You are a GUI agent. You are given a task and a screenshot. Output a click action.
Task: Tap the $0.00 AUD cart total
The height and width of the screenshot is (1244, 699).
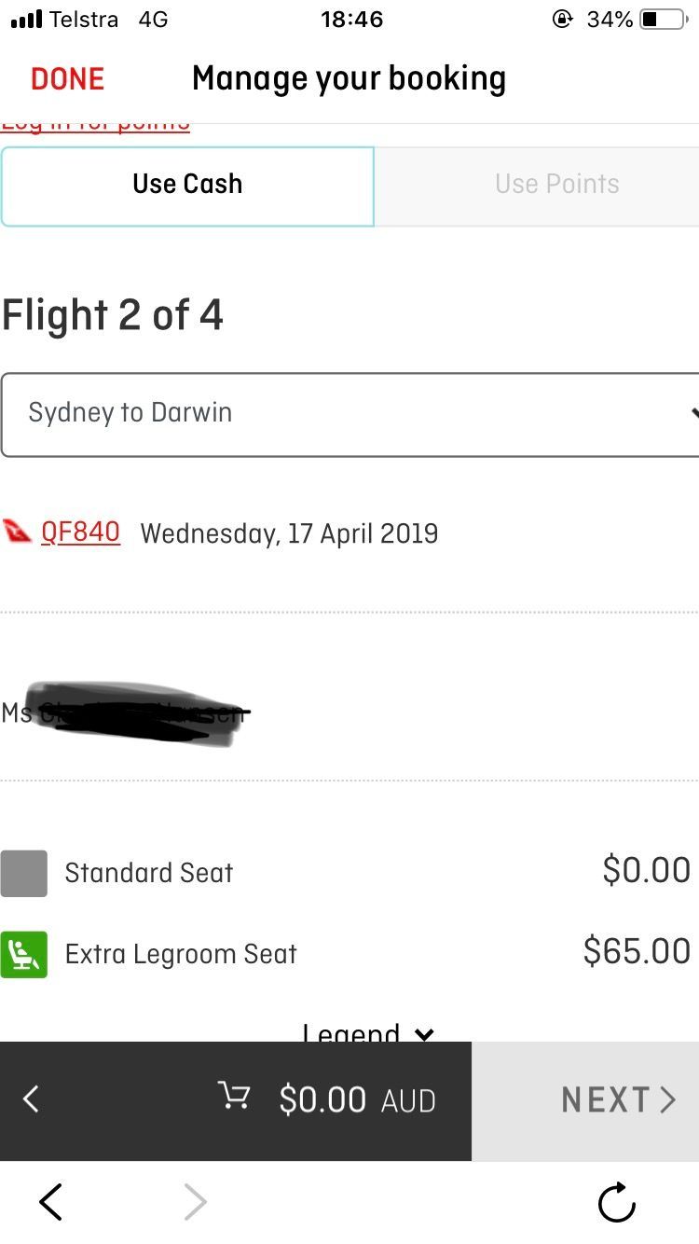point(357,1100)
